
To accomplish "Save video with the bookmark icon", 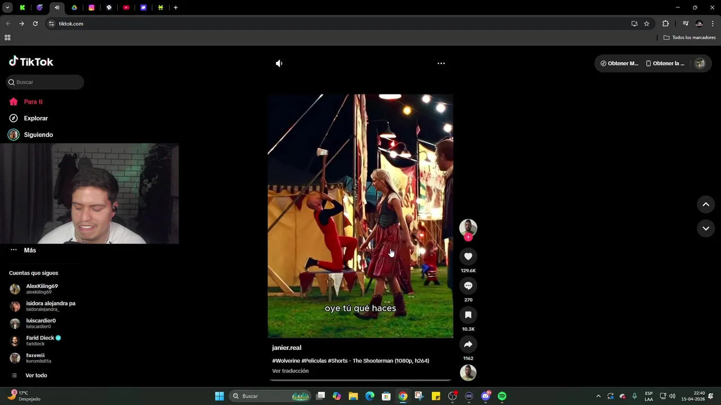I will click(x=468, y=315).
